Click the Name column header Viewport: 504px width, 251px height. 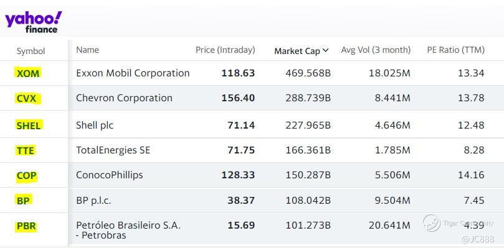pyautogui.click(x=87, y=50)
